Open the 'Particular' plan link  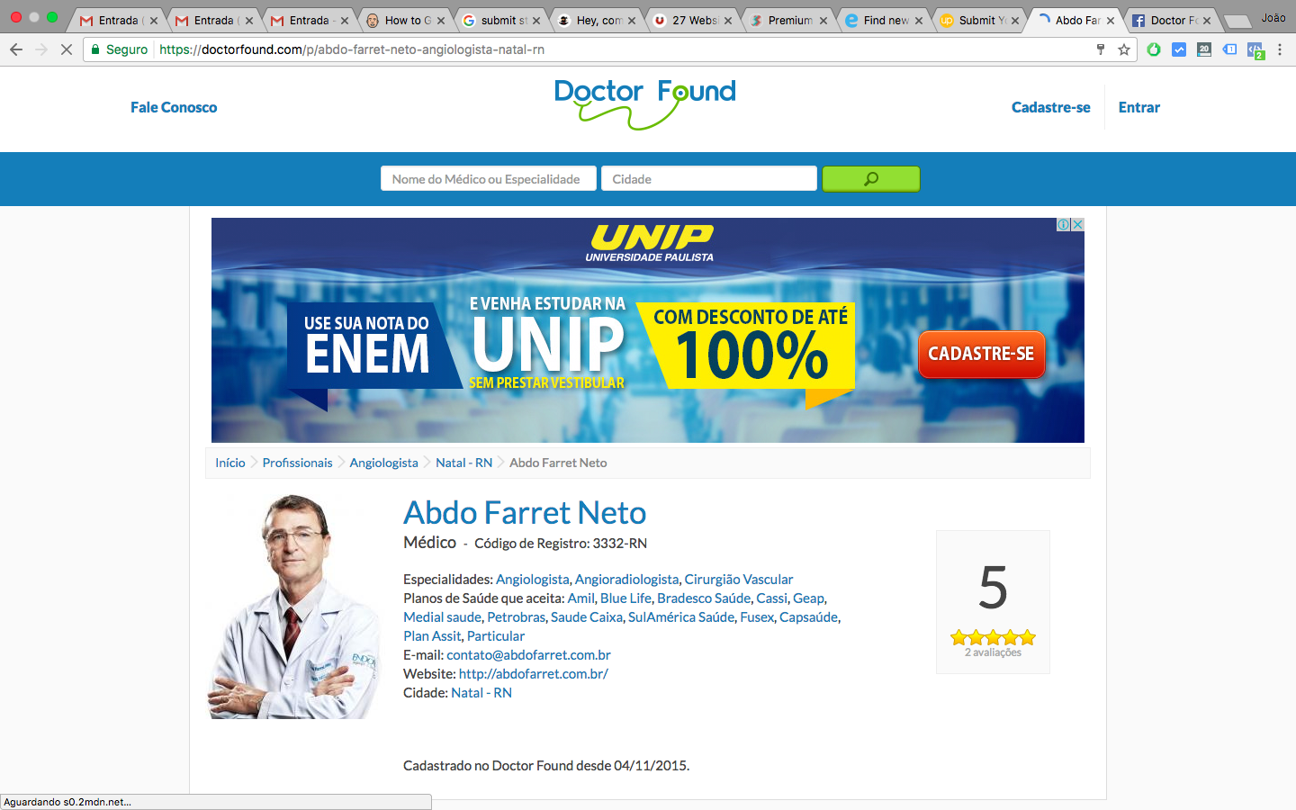click(496, 636)
